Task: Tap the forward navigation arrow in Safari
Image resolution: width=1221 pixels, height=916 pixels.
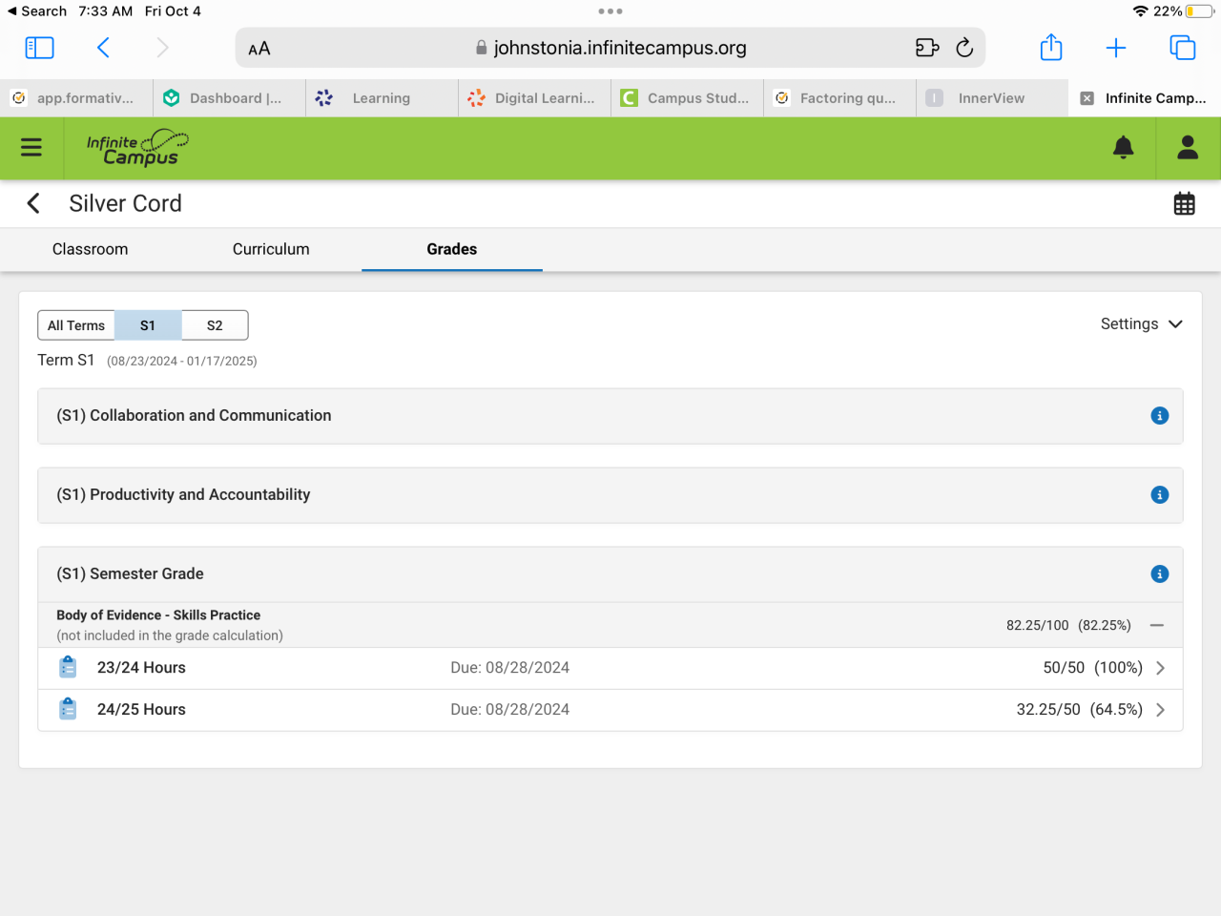Action: (x=162, y=48)
